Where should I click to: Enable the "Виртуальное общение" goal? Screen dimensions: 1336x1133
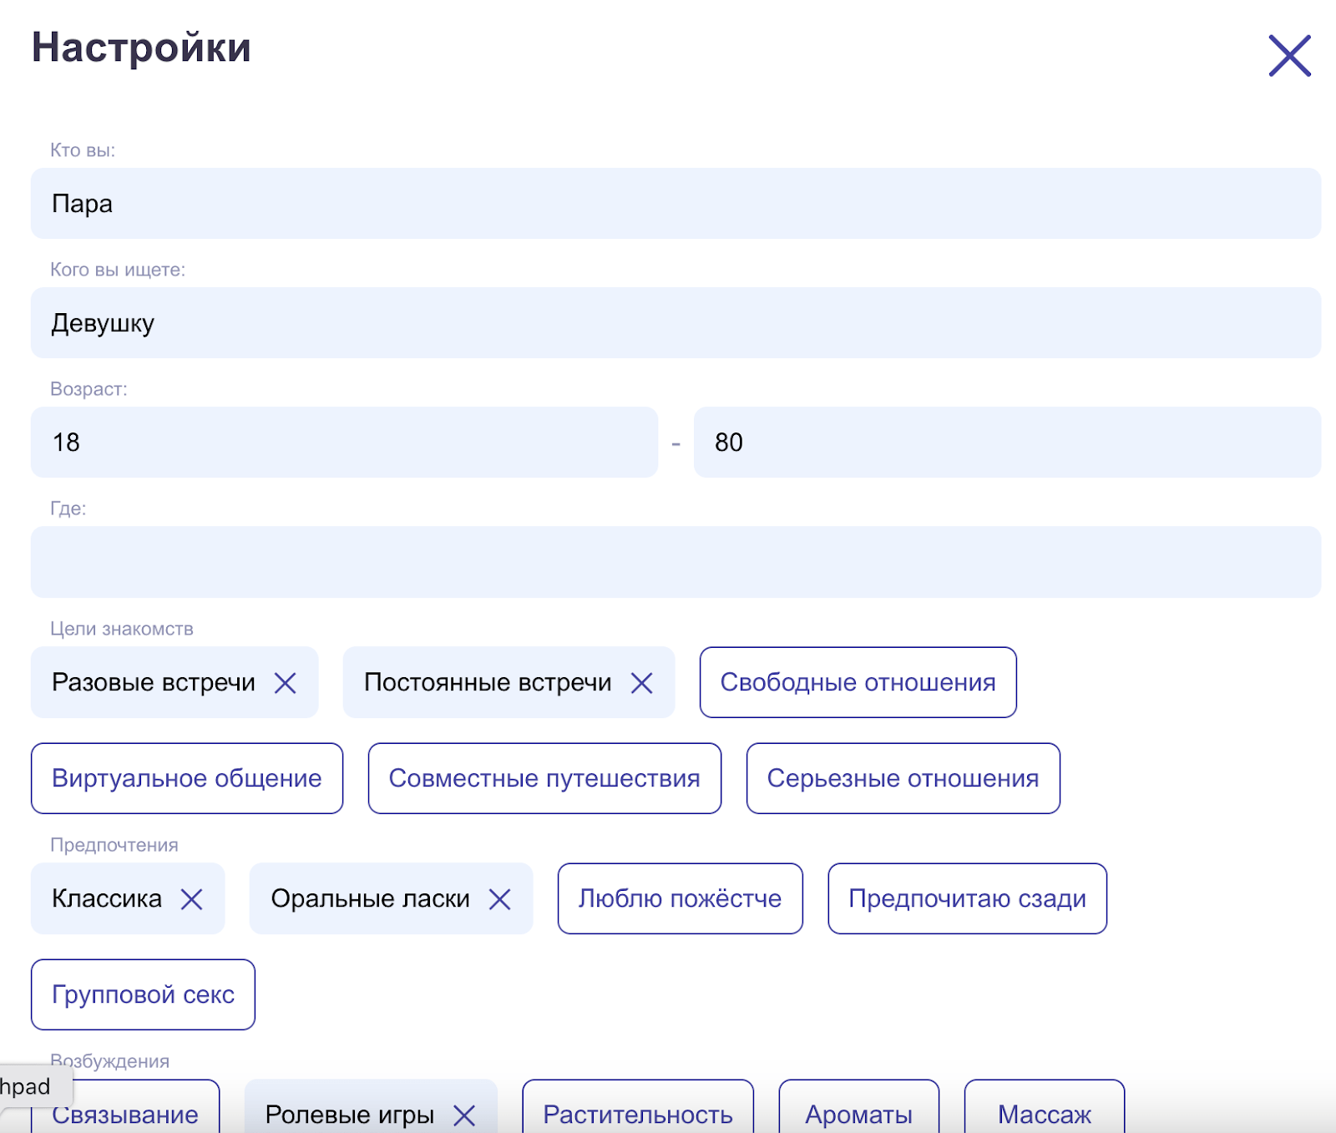click(x=186, y=778)
